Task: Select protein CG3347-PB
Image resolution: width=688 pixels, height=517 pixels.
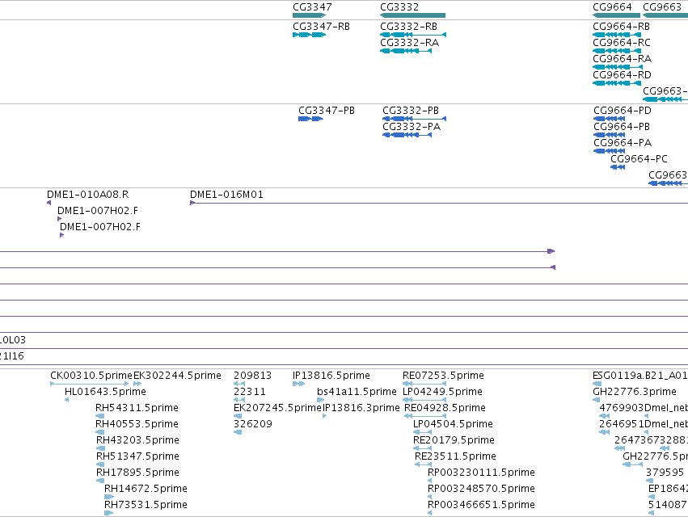Action: (327, 111)
